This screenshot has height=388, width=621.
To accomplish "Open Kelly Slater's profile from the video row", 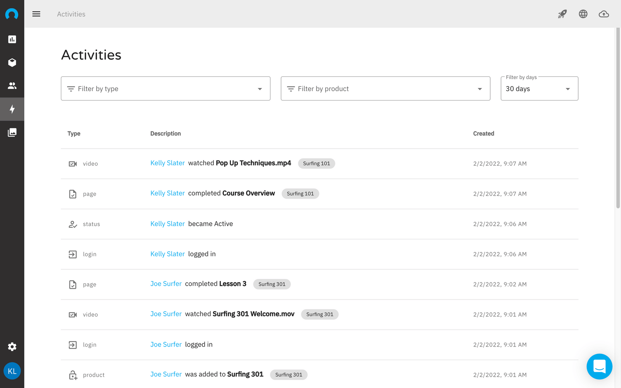I will [167, 163].
